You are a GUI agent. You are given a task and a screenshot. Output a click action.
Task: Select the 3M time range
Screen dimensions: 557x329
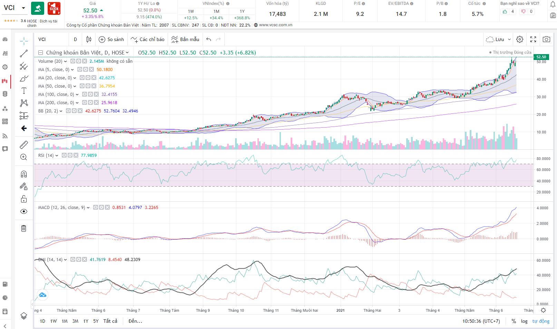[x=75, y=321]
